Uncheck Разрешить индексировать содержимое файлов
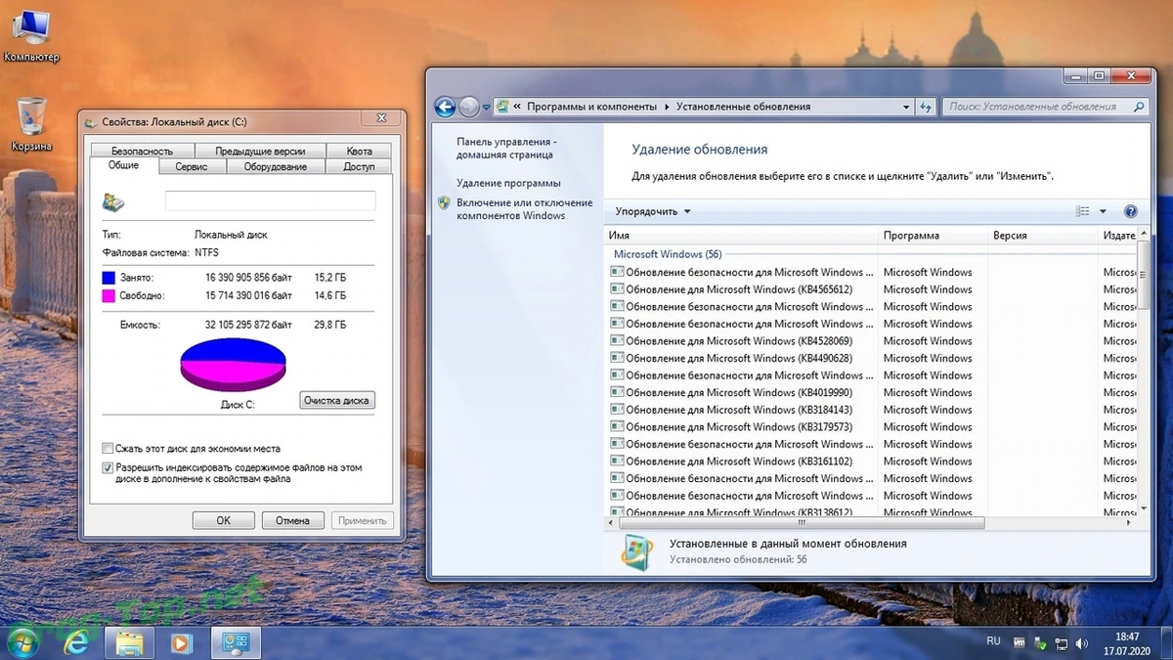The image size is (1173, 660). pos(108,468)
